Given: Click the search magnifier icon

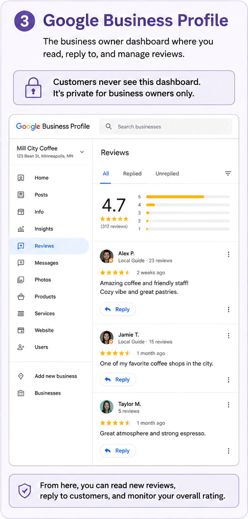Looking at the screenshot, I should [x=108, y=126].
